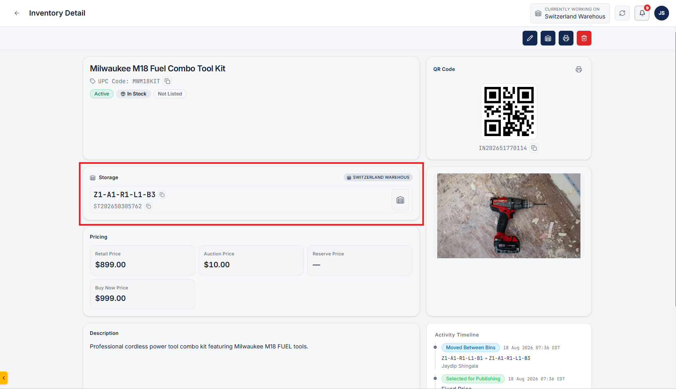Viewport: 676px width, 389px height.
Task: Delete item with the red trash button
Action: click(x=584, y=38)
